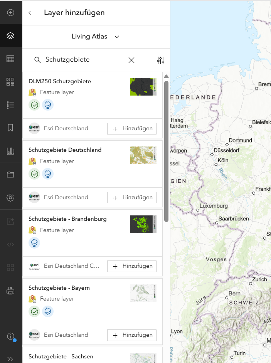Screen dimensions: 271x363
Task: Click the Schutzgebiete - Bayern title
Action: [x=59, y=288]
